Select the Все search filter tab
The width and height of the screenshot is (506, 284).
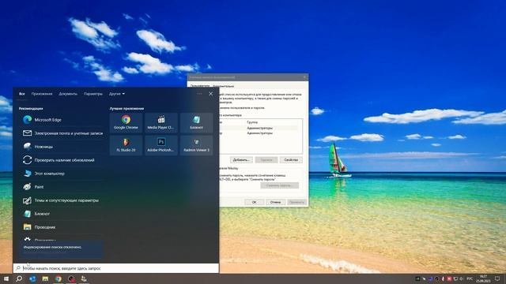click(21, 94)
